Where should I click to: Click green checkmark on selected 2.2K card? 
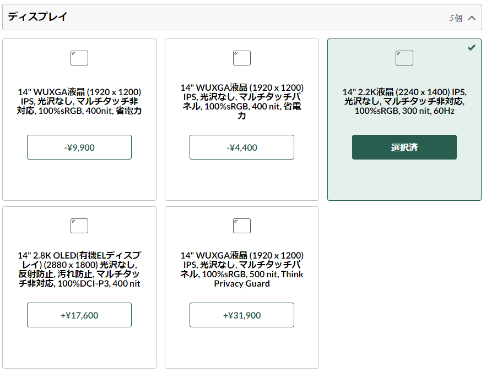472,47
